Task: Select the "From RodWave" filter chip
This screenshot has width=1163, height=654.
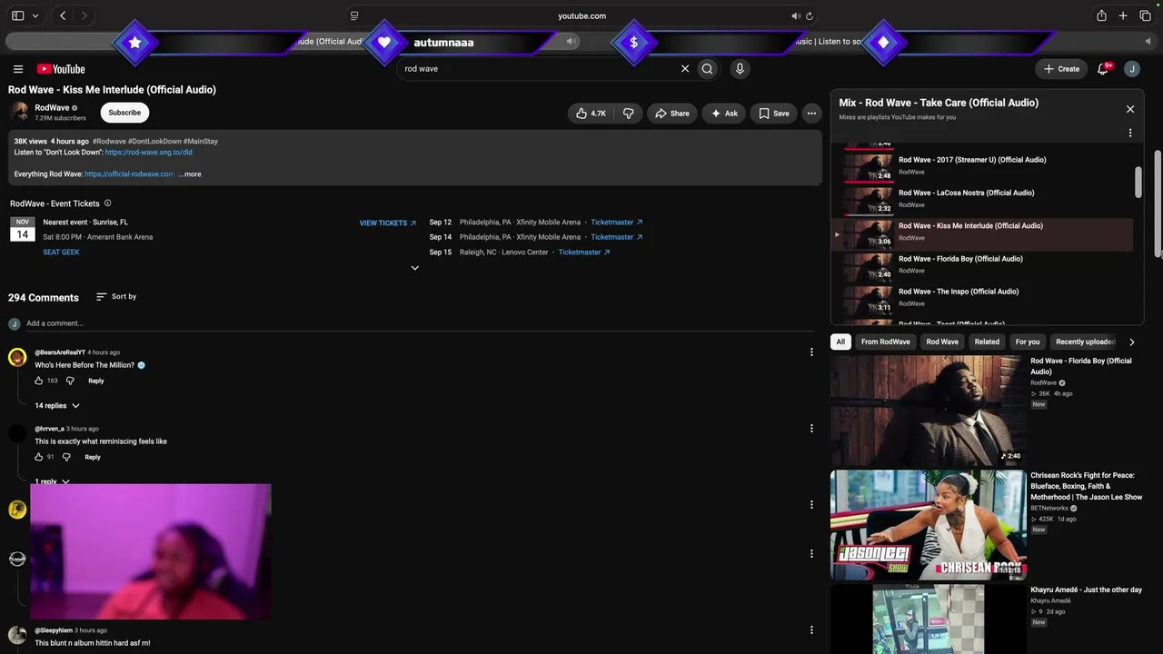Action: [885, 342]
